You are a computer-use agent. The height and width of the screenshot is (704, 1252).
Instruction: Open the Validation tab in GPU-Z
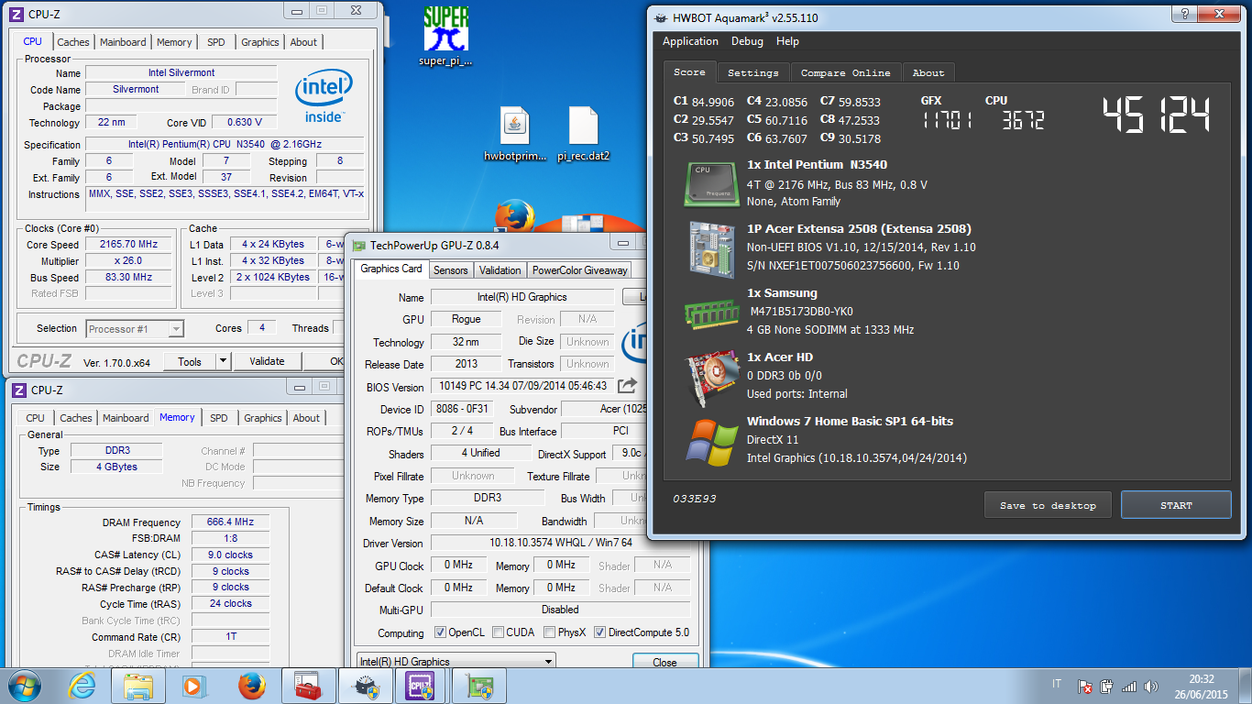[500, 270]
